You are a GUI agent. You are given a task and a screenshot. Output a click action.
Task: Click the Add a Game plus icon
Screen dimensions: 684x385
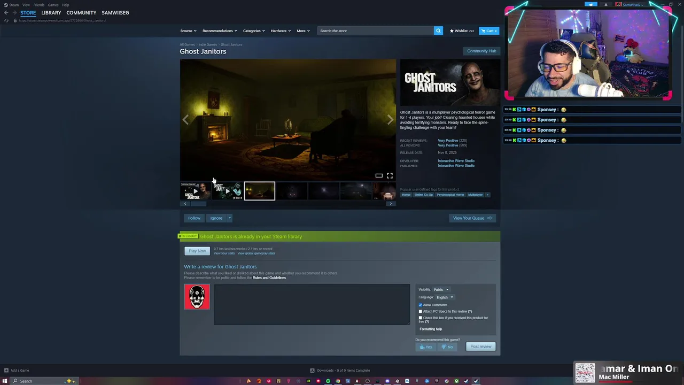point(6,370)
